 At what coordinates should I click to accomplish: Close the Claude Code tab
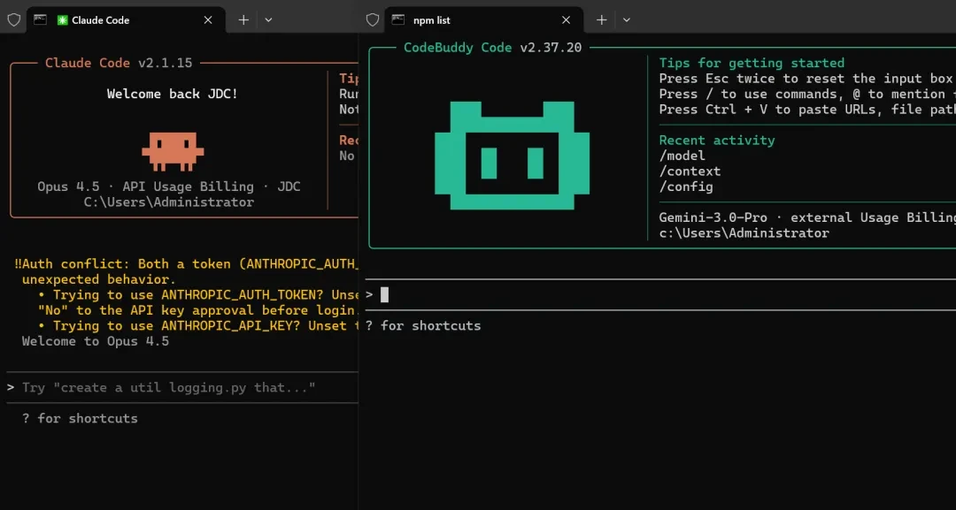[208, 20]
